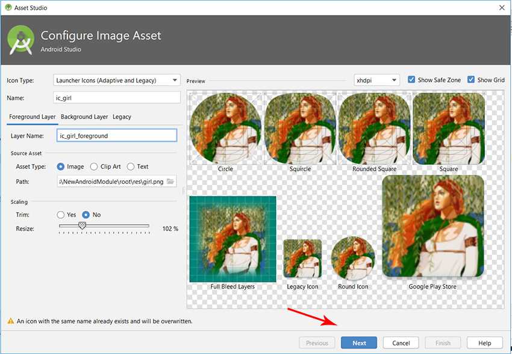The image size is (512, 354).
Task: Select the Squircle icon preview
Action: pos(300,129)
